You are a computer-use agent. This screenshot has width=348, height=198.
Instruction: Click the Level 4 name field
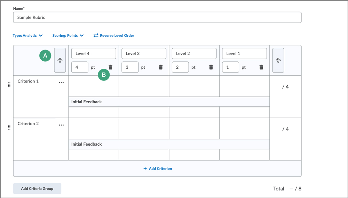pyautogui.click(x=94, y=53)
